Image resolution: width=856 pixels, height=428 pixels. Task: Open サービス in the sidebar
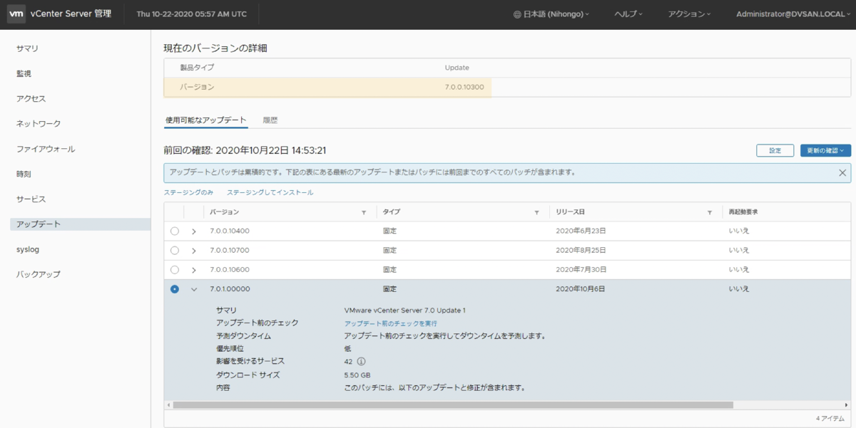tap(31, 199)
